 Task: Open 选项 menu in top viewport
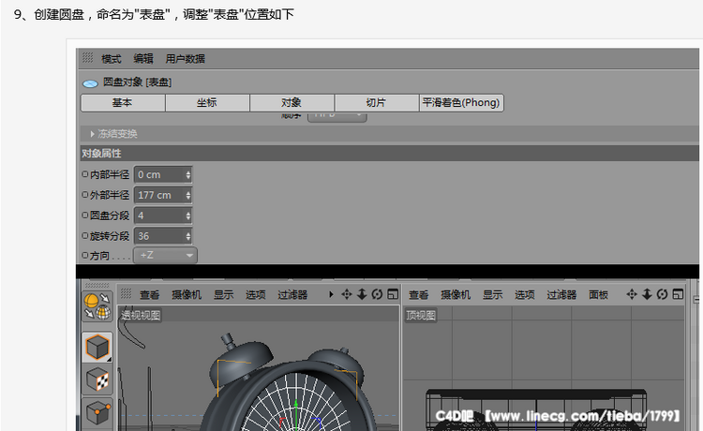click(525, 295)
